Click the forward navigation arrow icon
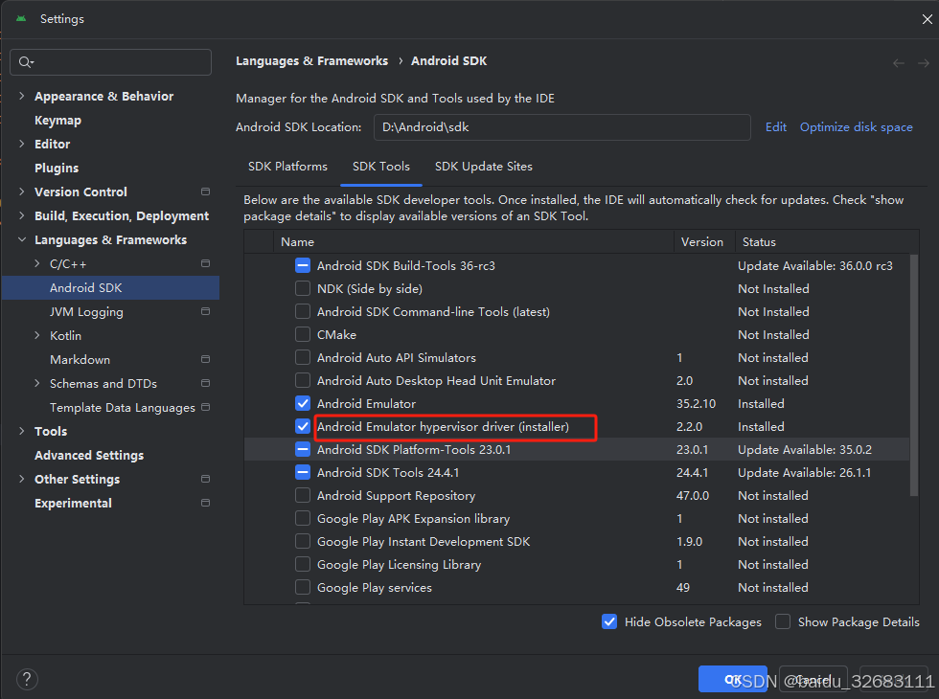The image size is (939, 699). (924, 63)
